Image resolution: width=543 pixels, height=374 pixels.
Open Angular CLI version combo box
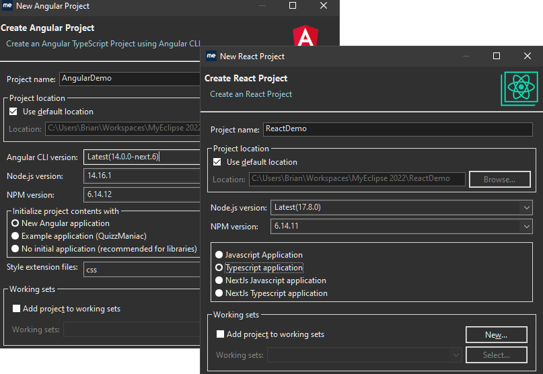[141, 157]
